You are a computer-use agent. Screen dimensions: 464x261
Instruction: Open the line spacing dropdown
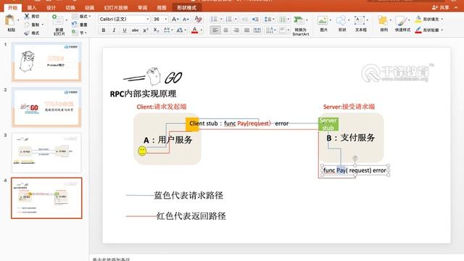[x=269, y=20]
